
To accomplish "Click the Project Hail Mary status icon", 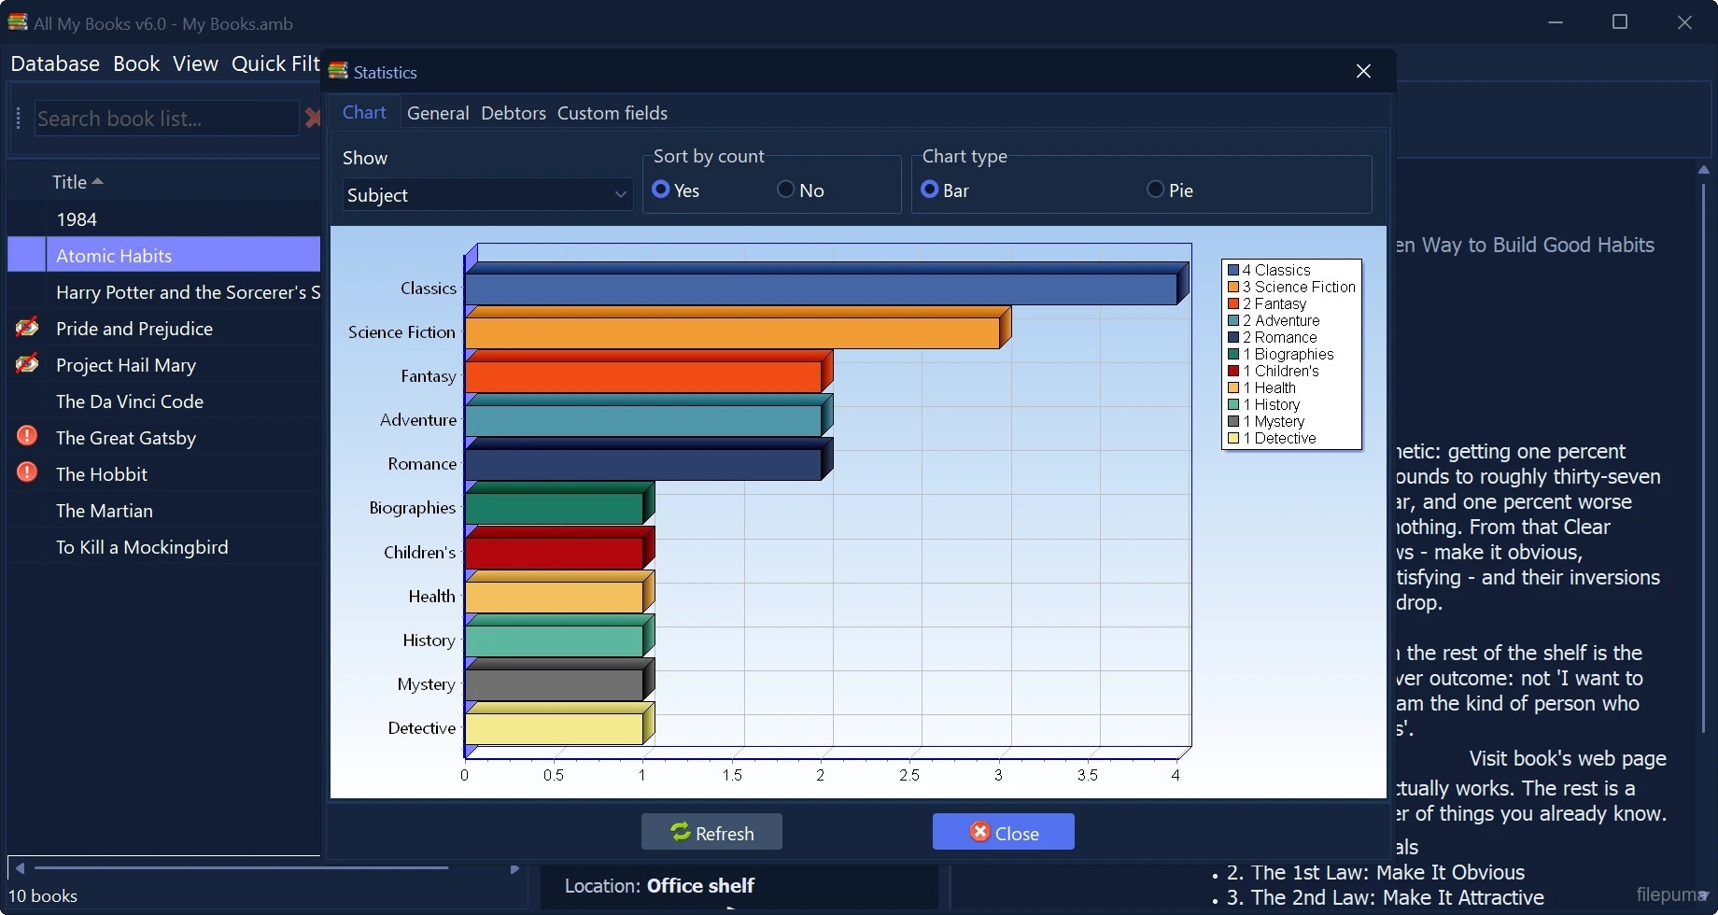I will tap(27, 364).
